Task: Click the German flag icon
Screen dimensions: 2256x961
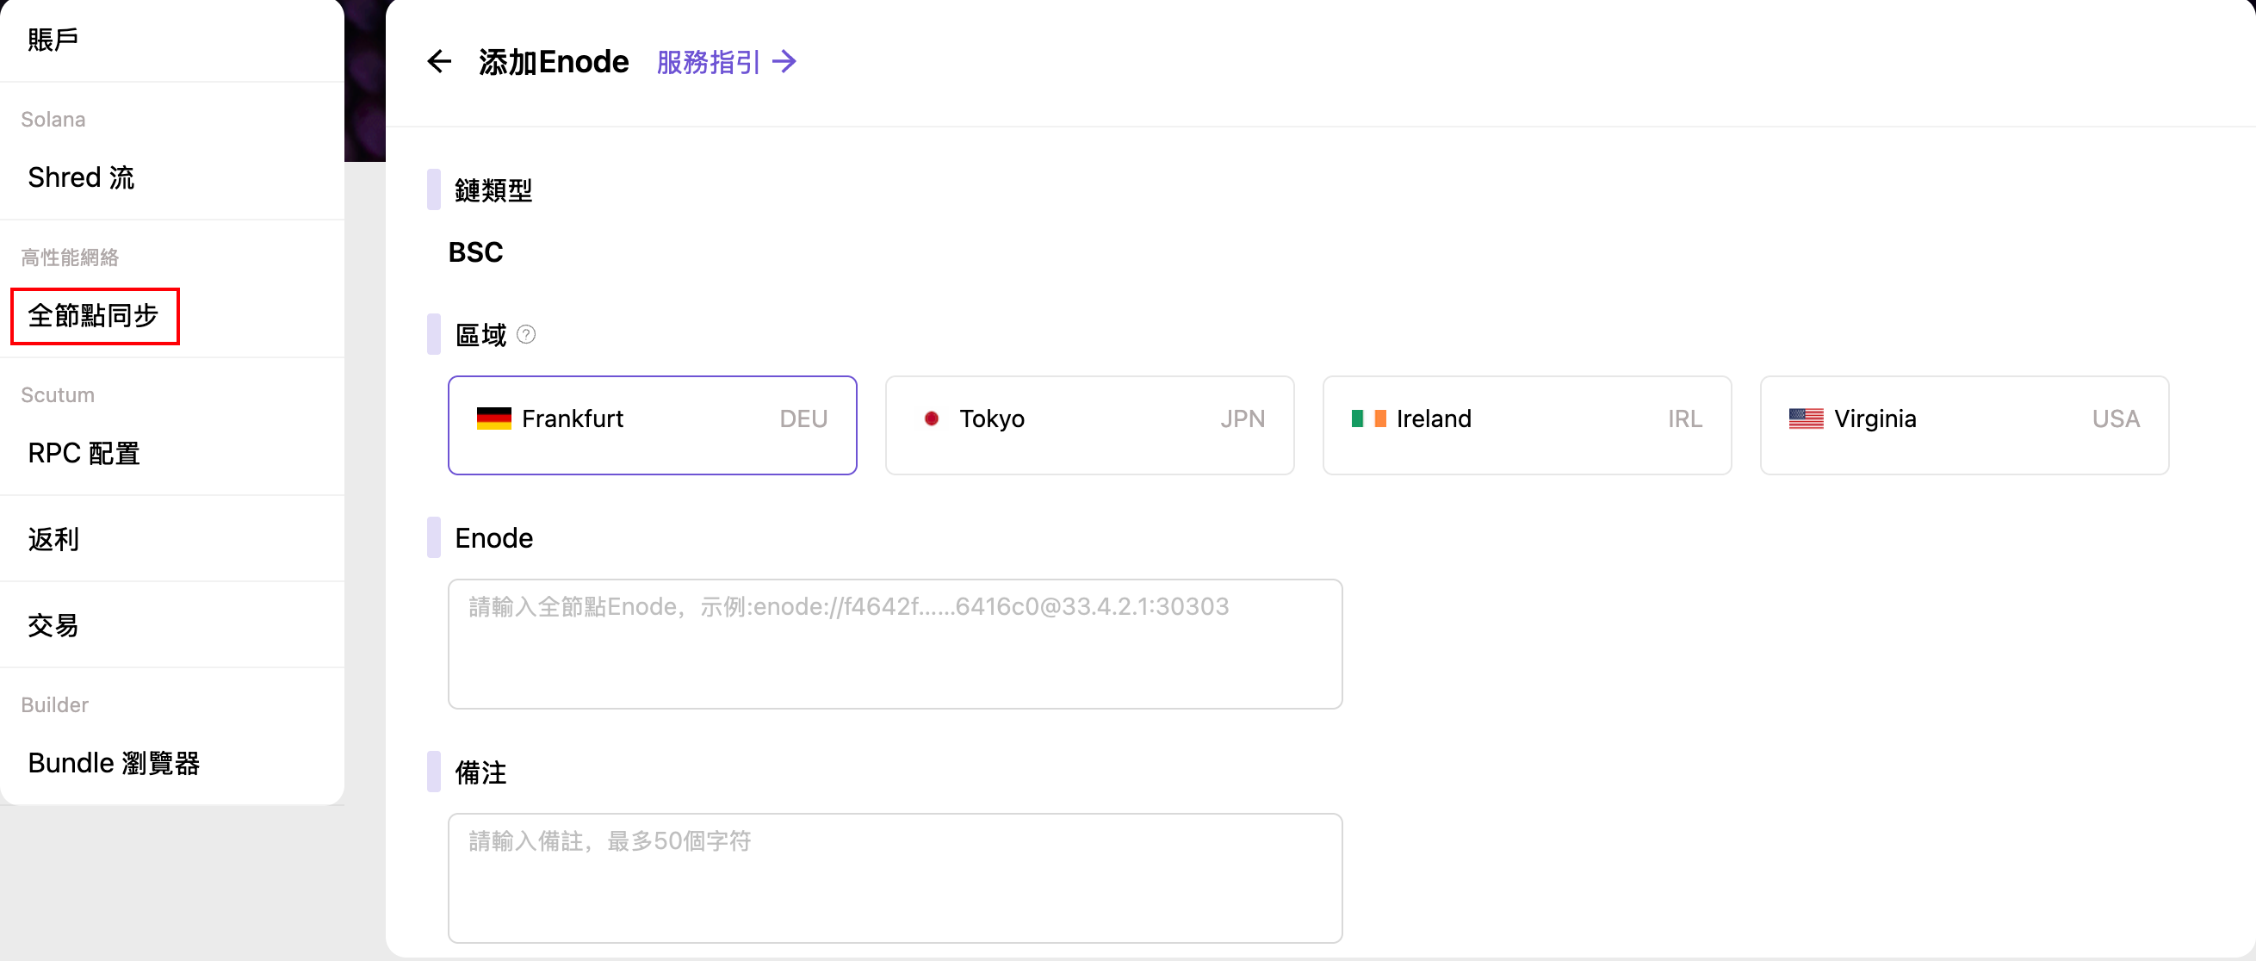Action: pos(493,418)
